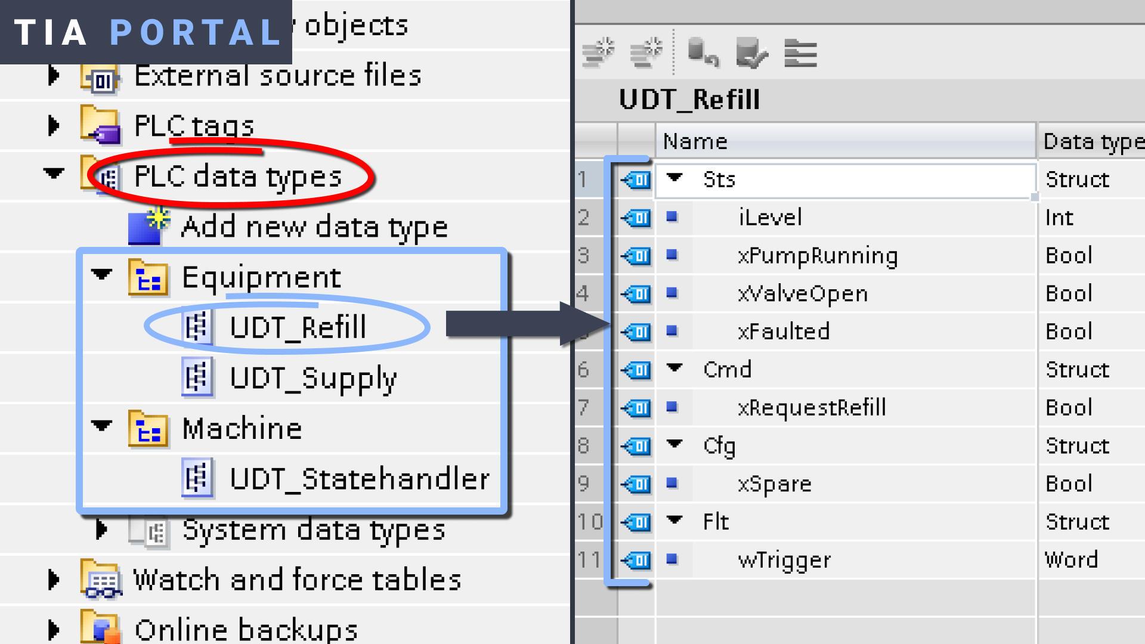1145x644 pixels.
Task: Click the Int data type cell
Action: [x=1092, y=218]
